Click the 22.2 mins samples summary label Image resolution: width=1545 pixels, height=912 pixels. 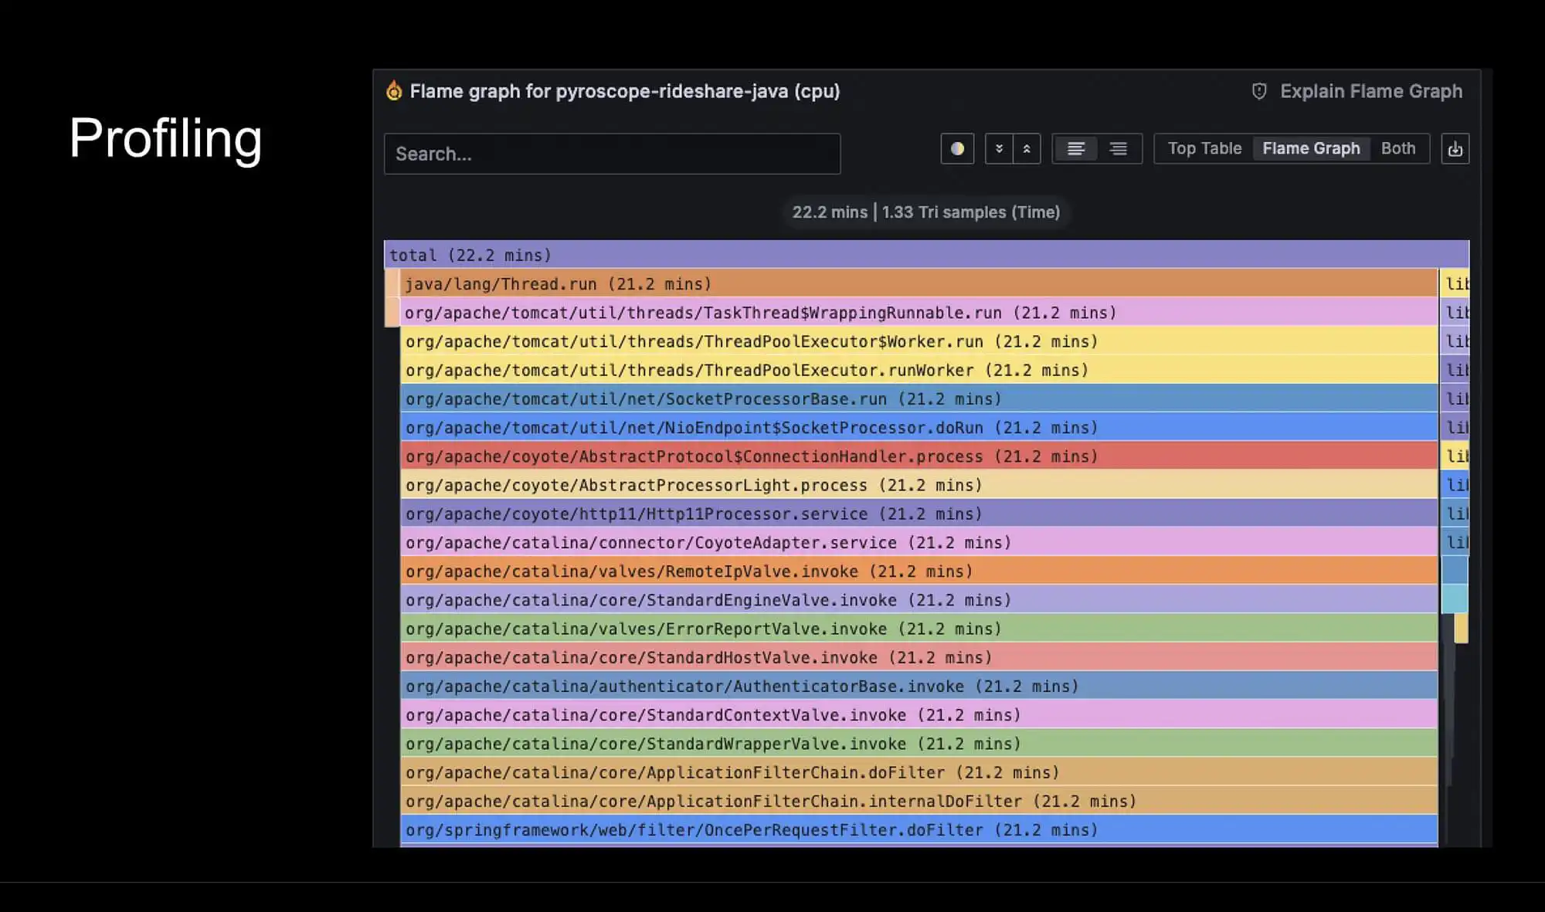point(927,212)
